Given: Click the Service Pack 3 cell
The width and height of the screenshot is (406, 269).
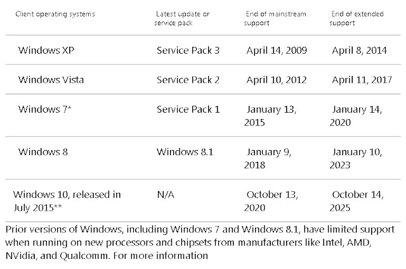Looking at the screenshot, I should pyautogui.click(x=188, y=50).
